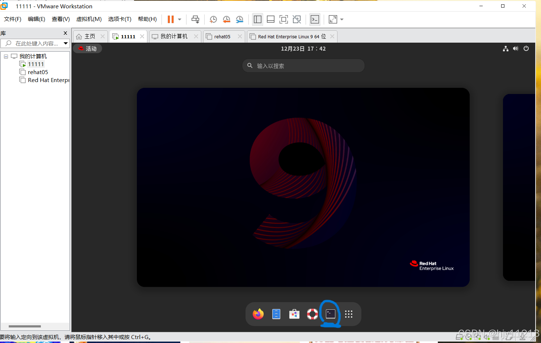Open the Files app from dock
This screenshot has height=343, width=541.
276,314
